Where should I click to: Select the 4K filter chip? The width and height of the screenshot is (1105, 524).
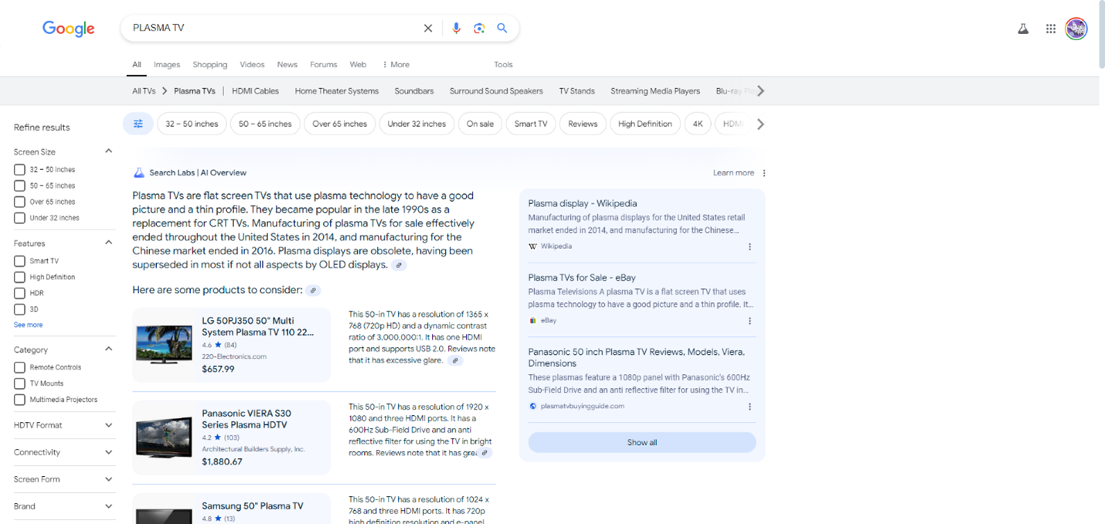click(698, 124)
